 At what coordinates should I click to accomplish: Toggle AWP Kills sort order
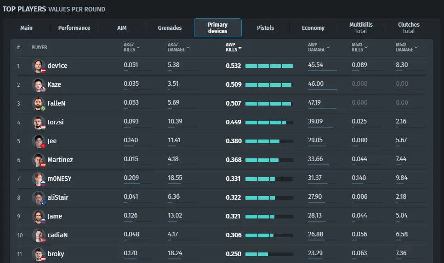click(233, 47)
